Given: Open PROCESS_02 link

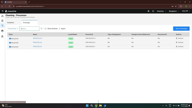Looking at the screenshot, I should click(x=37, y=42).
